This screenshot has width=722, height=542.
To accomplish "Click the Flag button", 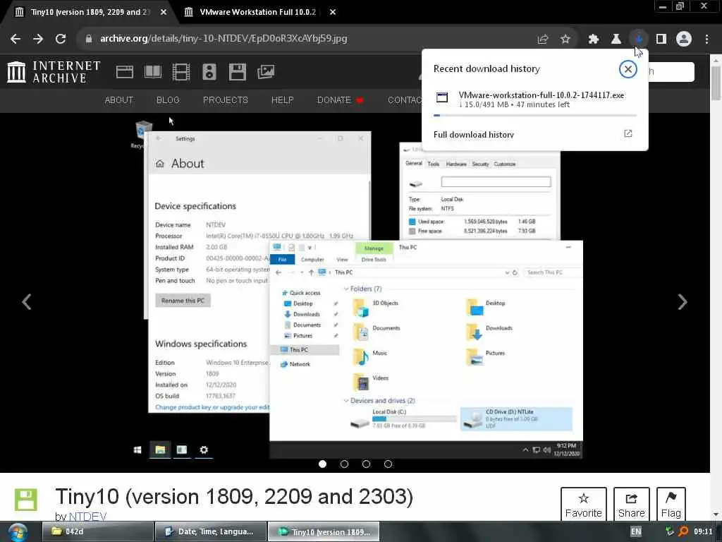I will [671, 504].
